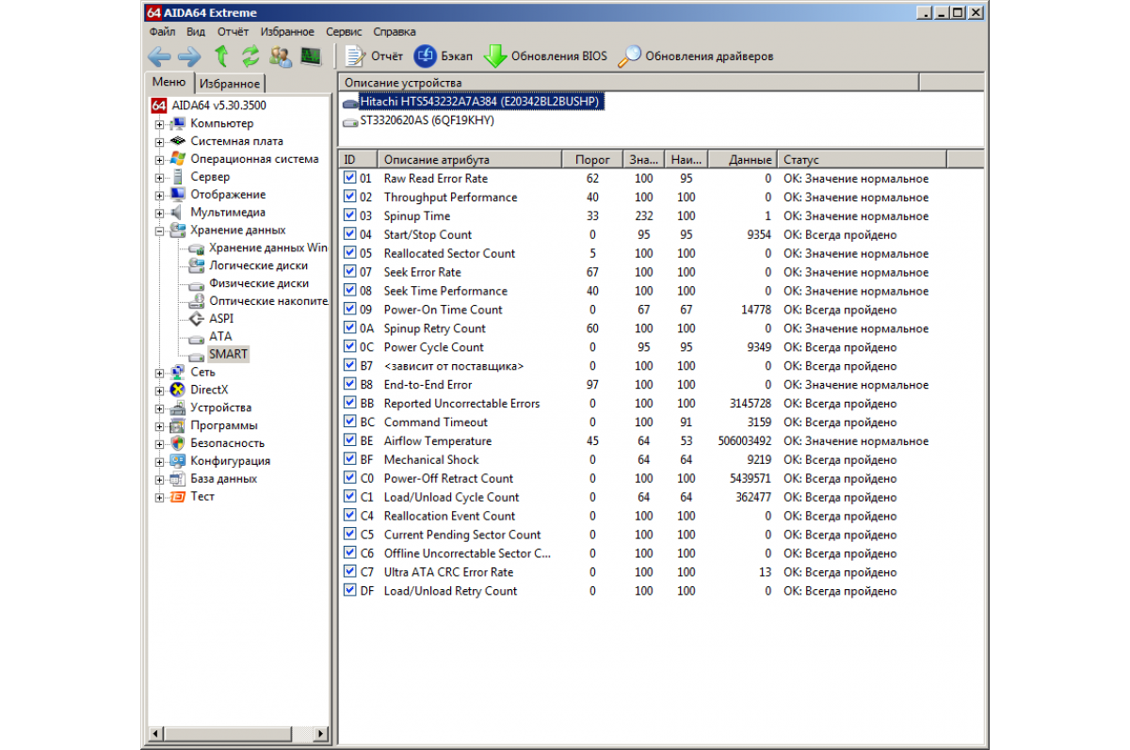Expand the Сеть tree node

(159, 373)
